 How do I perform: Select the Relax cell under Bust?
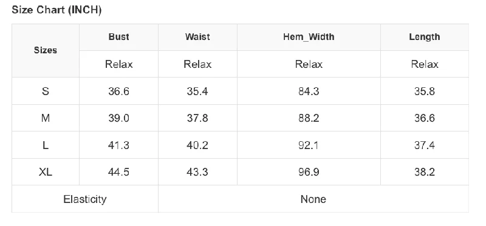point(118,64)
